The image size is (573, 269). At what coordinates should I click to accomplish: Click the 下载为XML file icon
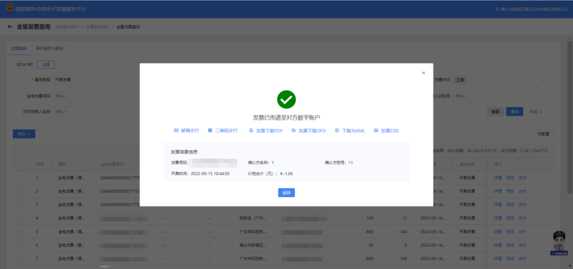[x=336, y=131]
